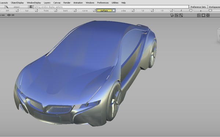Image resolution: width=220 pixels, height=137 pixels.
Task: Open the camera show/display icon
Action: click(172, 15)
